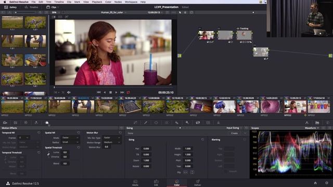Jump to the first frame
Screen dimensions: 333x187
[98, 92]
